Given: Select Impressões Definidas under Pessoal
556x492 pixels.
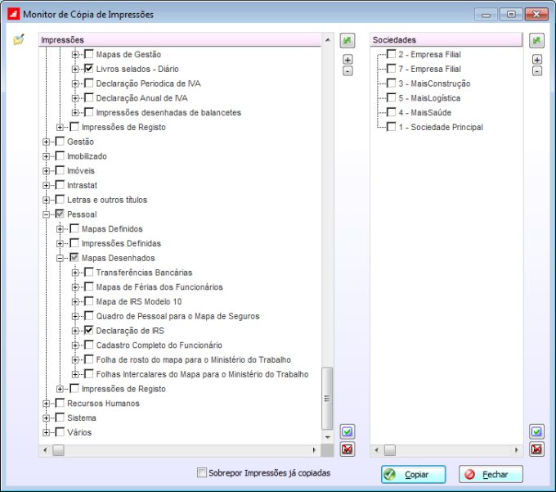Looking at the screenshot, I should click(x=121, y=243).
